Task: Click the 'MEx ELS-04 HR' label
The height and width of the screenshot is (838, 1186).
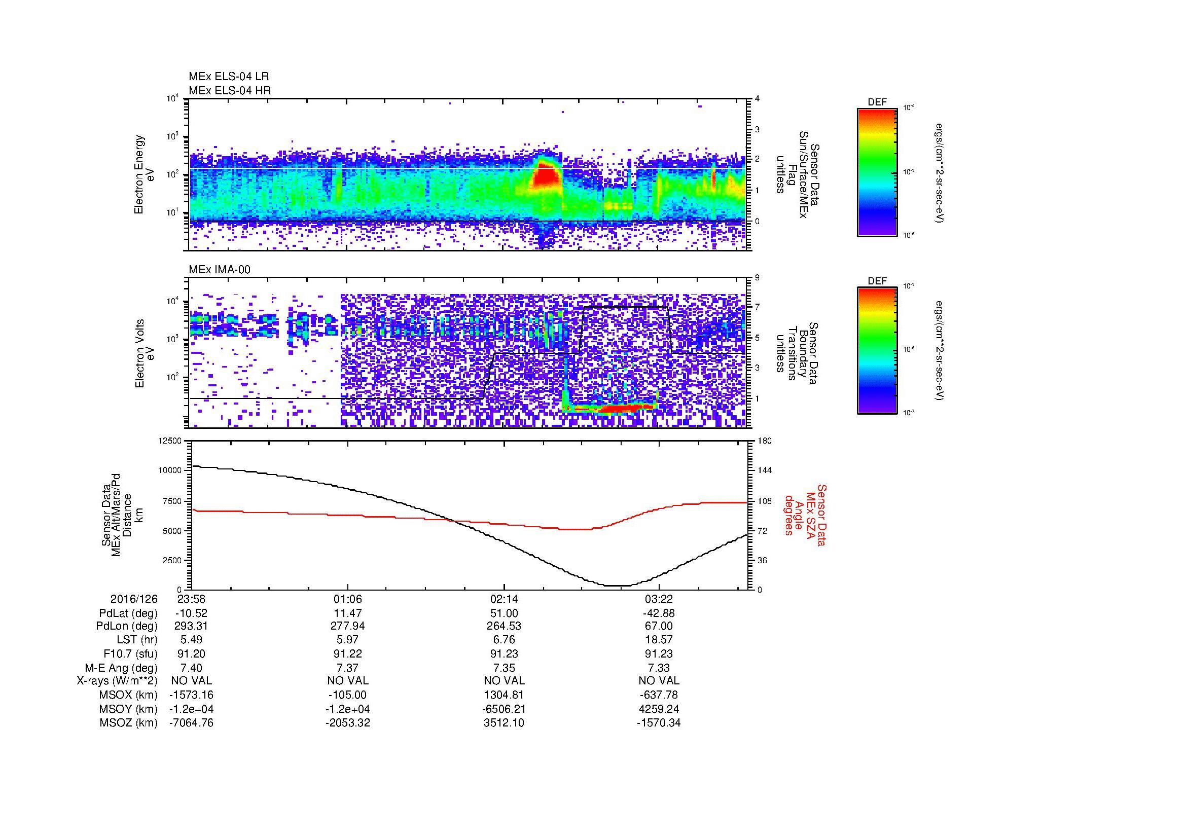Action: [x=230, y=90]
